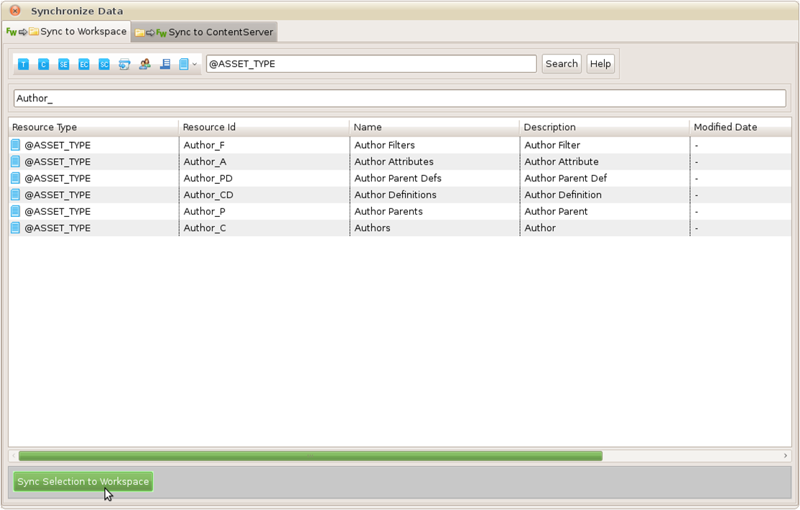The height and width of the screenshot is (510, 800).
Task: Click the document icon in Author_PD row
Action: click(15, 178)
